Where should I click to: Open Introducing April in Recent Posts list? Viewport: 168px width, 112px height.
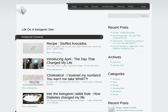(127, 37)
